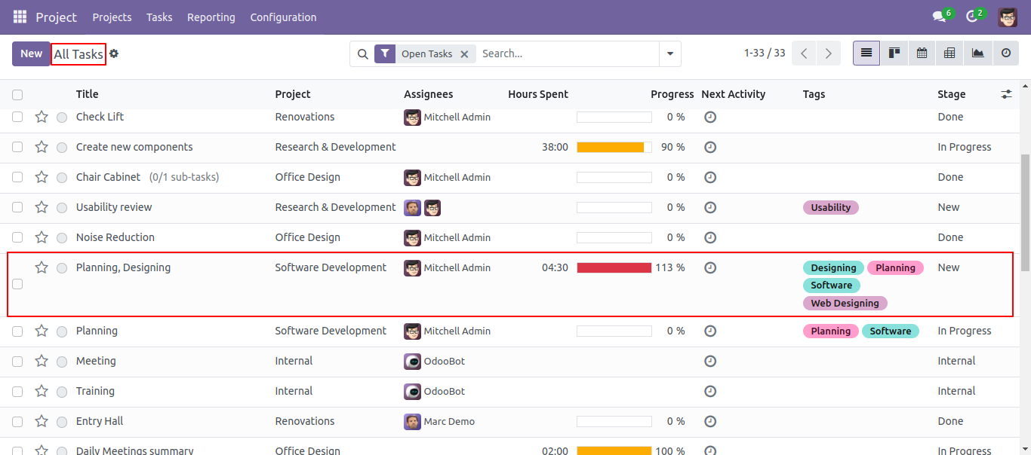The image size is (1031, 455).
Task: Click the vertical scrollbar thumb
Action: pos(1025,212)
